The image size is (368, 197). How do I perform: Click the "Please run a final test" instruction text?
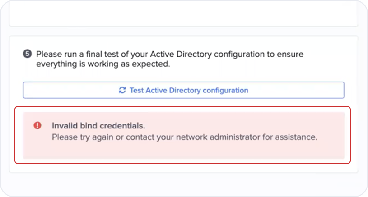coord(170,59)
